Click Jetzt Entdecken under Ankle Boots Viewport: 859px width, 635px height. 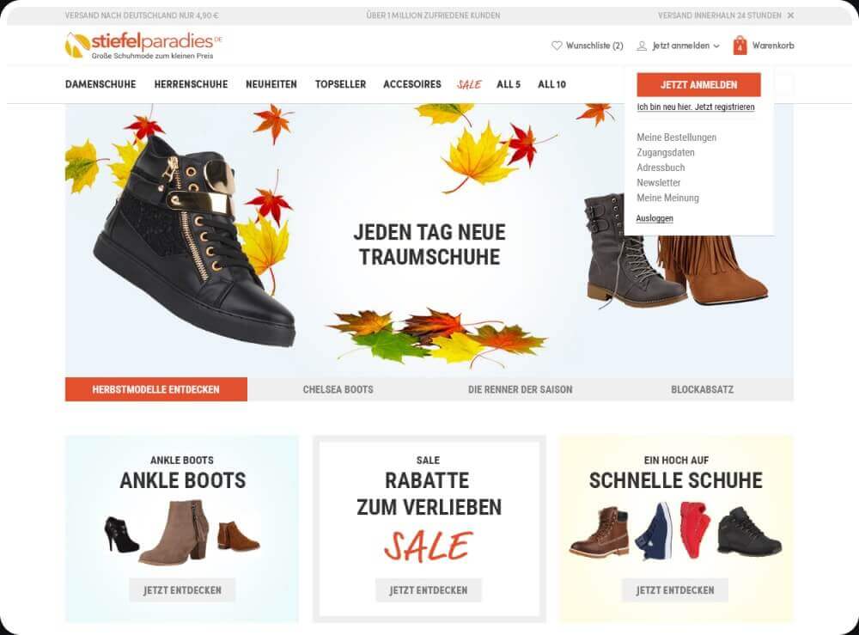[182, 590]
